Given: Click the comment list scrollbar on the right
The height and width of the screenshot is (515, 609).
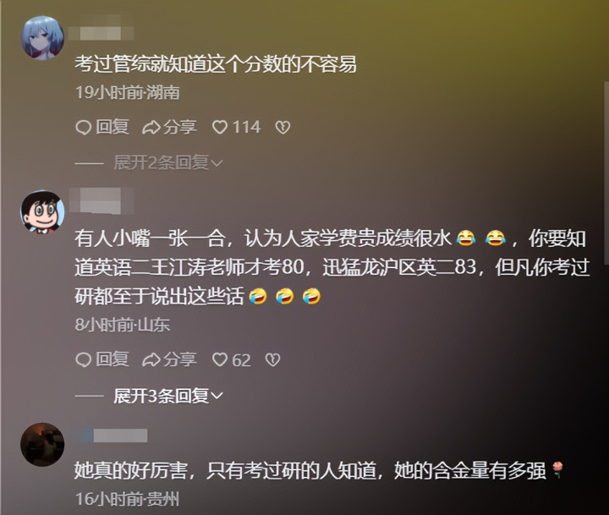Looking at the screenshot, I should coord(606,173).
